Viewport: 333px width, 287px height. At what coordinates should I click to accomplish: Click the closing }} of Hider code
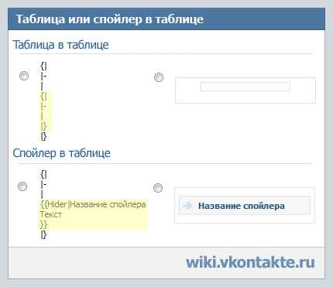click(43, 224)
